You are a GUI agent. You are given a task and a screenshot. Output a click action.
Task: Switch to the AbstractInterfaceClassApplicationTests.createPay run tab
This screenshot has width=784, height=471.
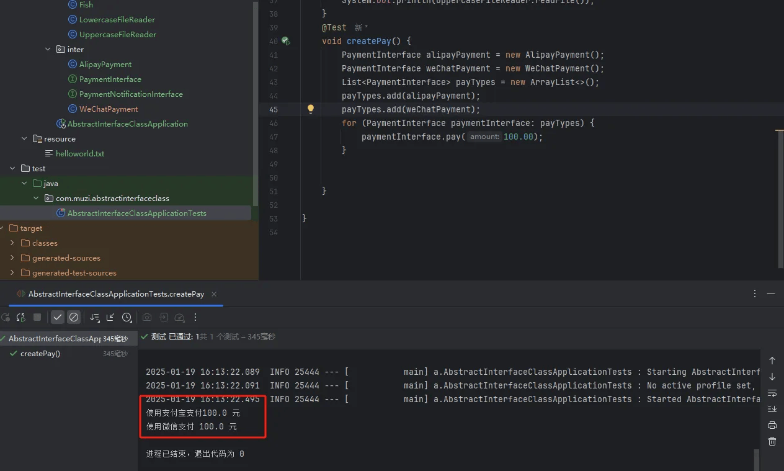coord(116,294)
